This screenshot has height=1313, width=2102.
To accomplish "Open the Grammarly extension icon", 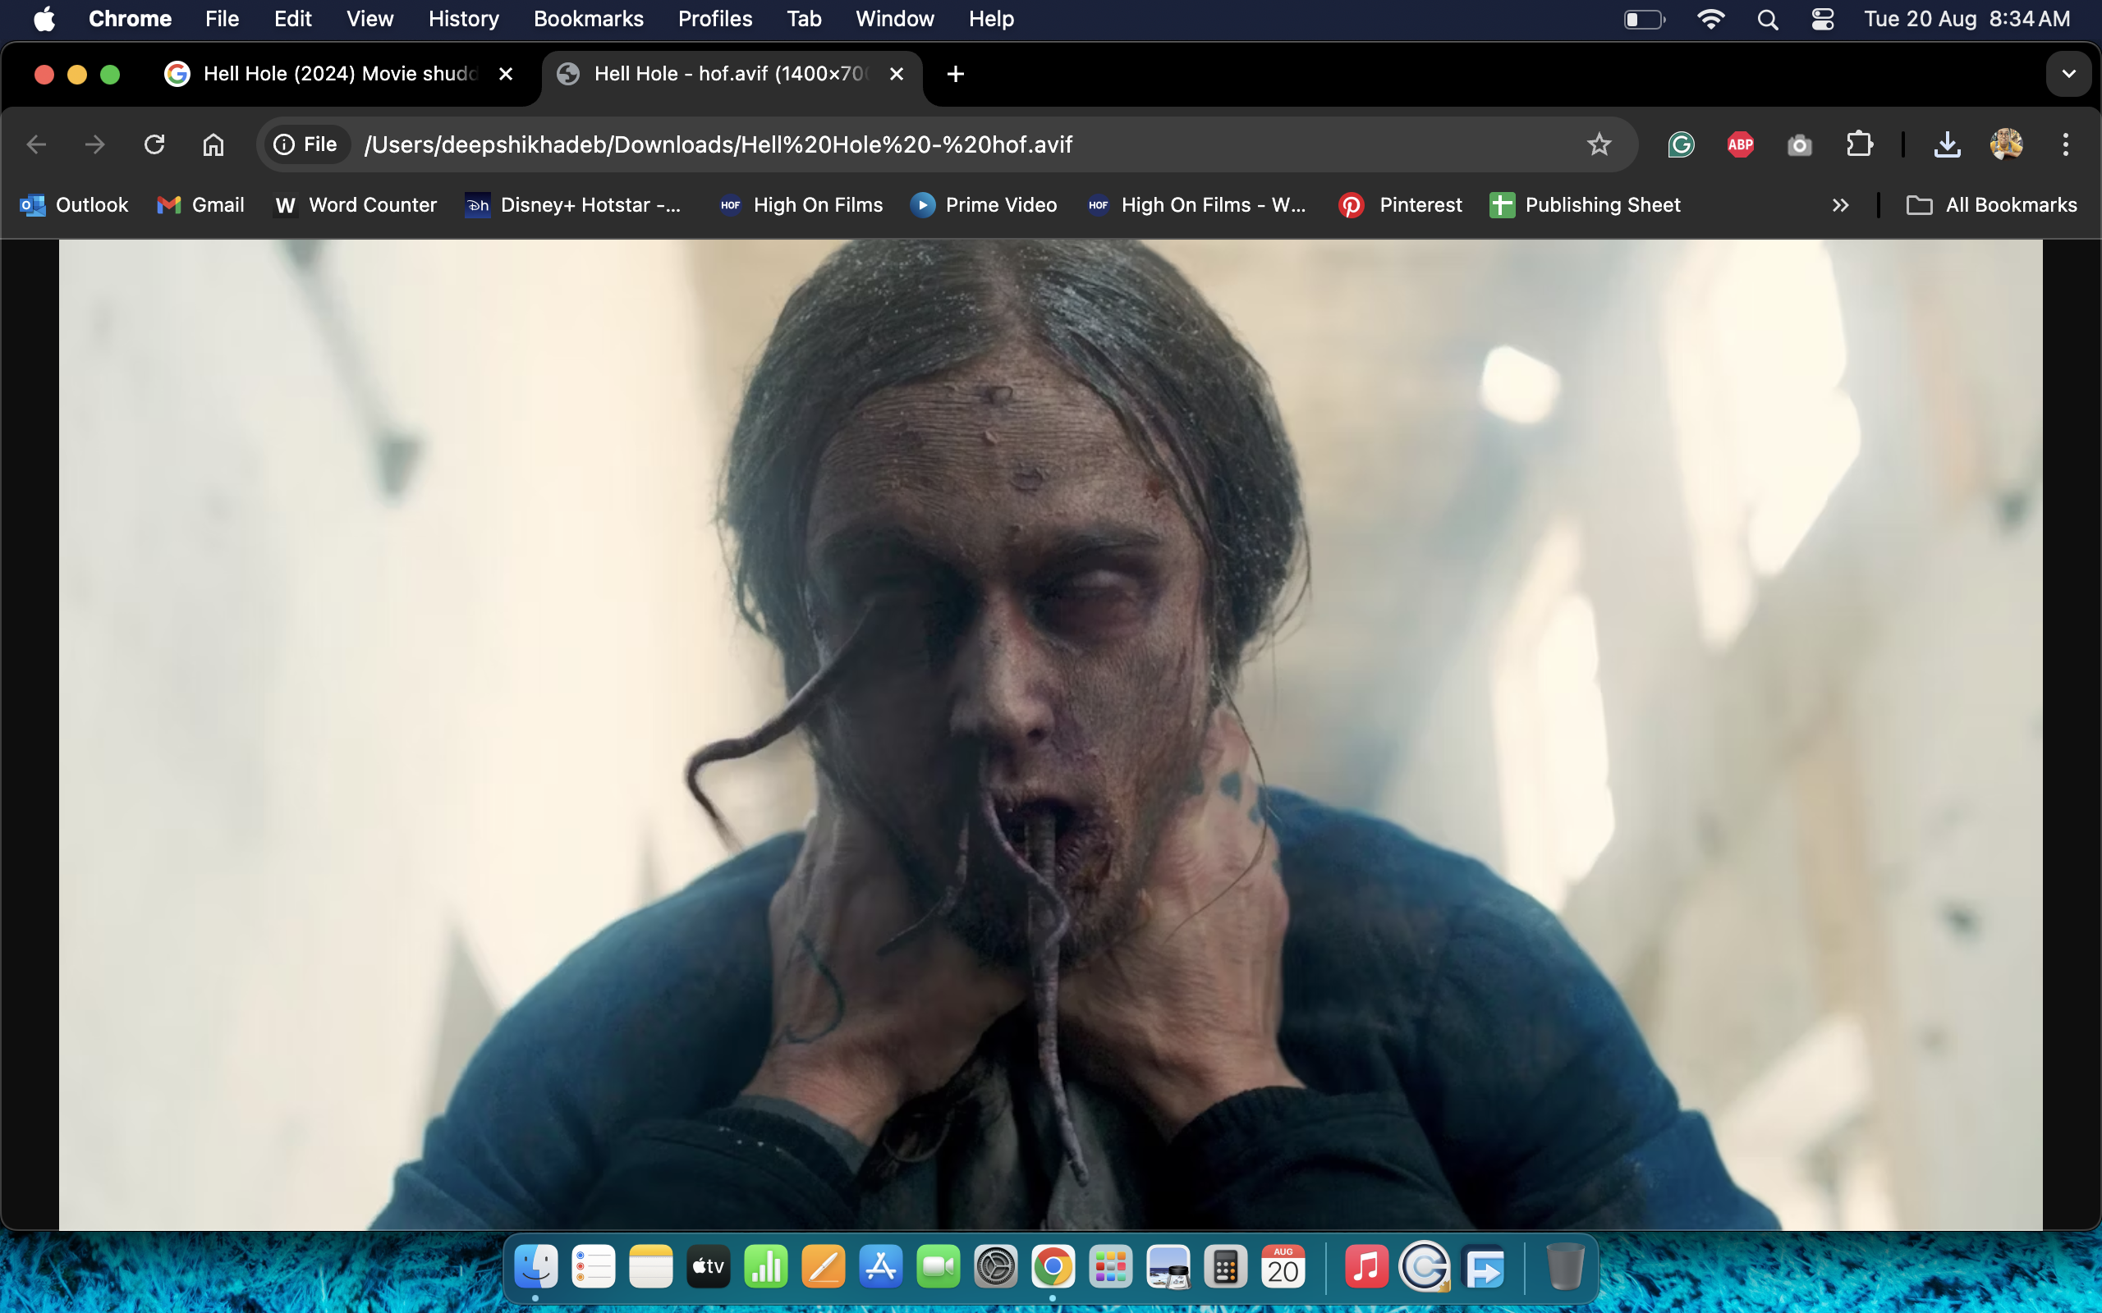I will (x=1681, y=144).
